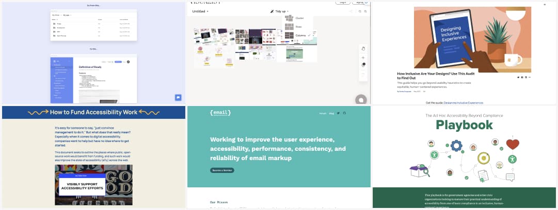
Task: Open the blue chat widget icon
Action: (x=178, y=97)
